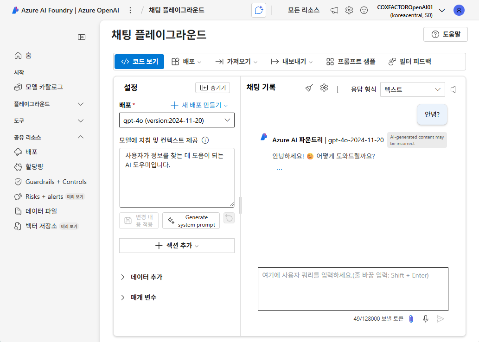Open Guardrails + Controls

click(50, 182)
